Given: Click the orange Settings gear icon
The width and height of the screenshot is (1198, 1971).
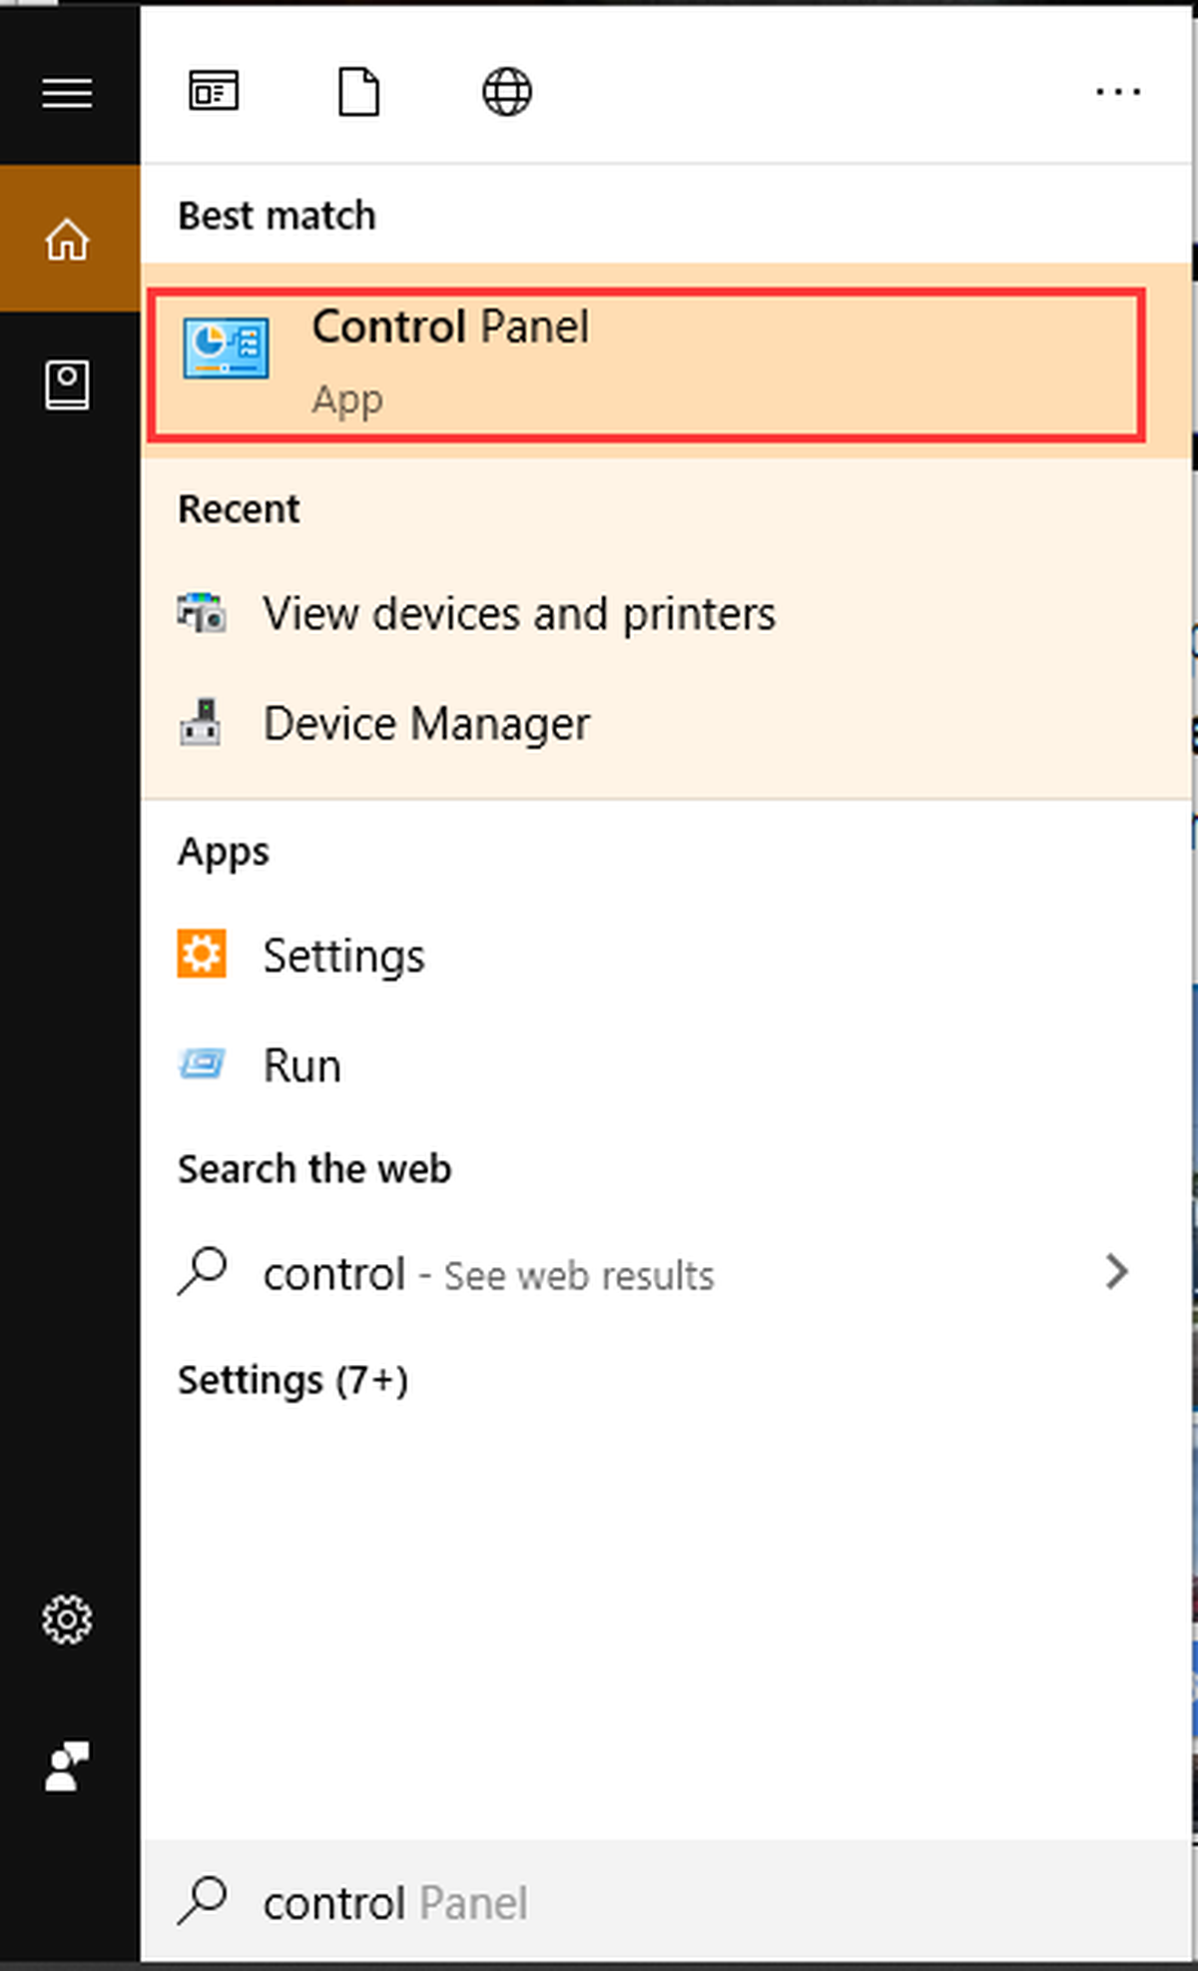Looking at the screenshot, I should pyautogui.click(x=202, y=954).
